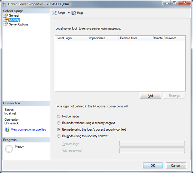Click the Remove button
The image size is (193, 173).
(x=174, y=96)
